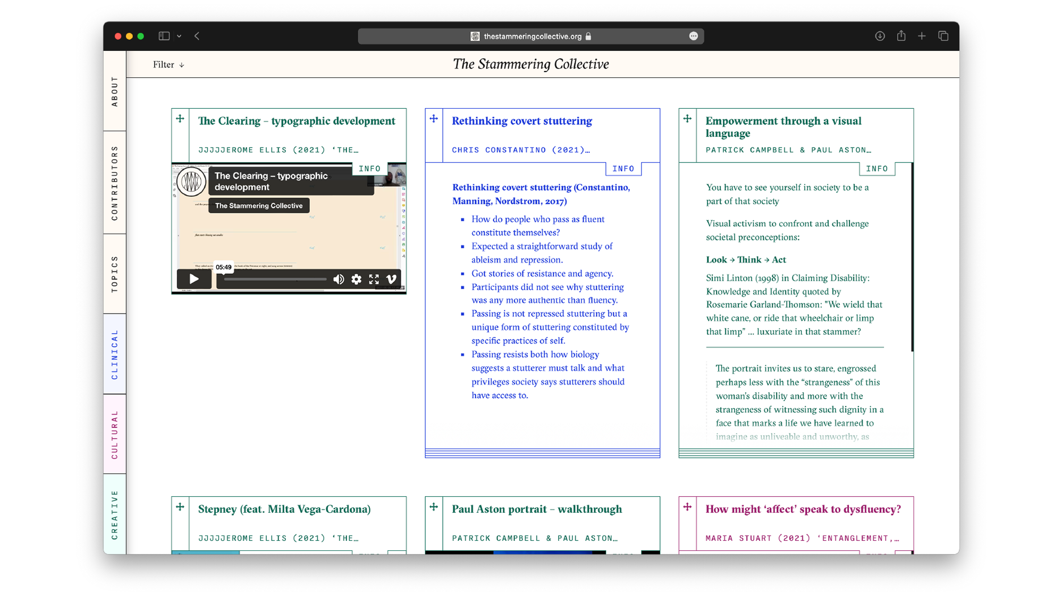Click the Vimeo logo icon
The image size is (1063, 597).
coord(392,279)
